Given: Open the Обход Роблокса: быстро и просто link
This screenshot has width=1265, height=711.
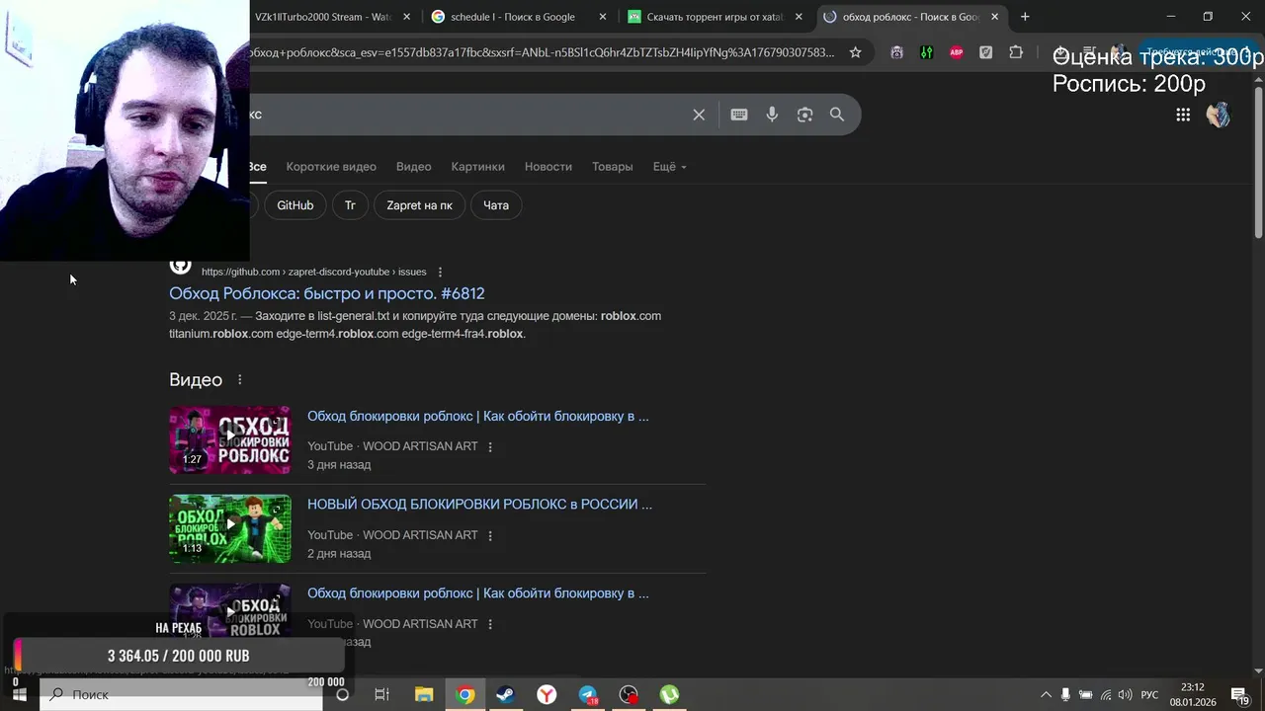Looking at the screenshot, I should [326, 293].
